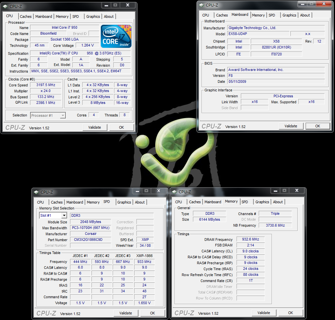Click the '2398.1 MHz' QPI Link value

pyautogui.click(x=46, y=103)
